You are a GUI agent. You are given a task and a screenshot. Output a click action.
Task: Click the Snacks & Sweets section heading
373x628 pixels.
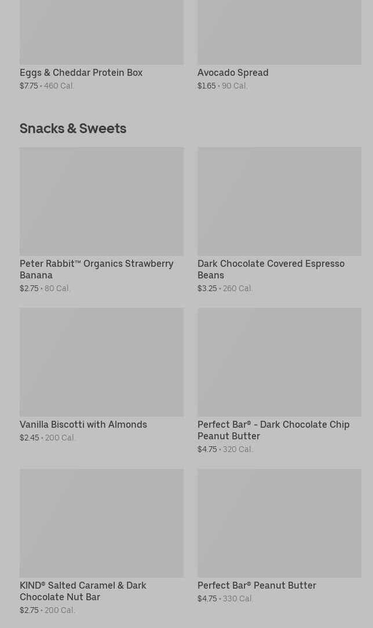[73, 128]
